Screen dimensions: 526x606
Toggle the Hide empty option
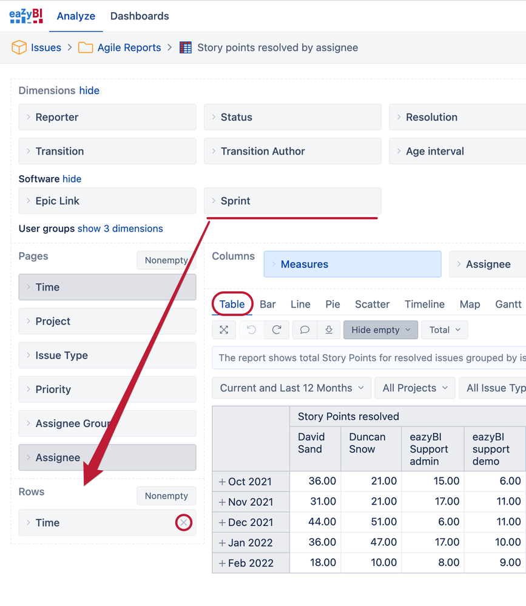coord(380,329)
